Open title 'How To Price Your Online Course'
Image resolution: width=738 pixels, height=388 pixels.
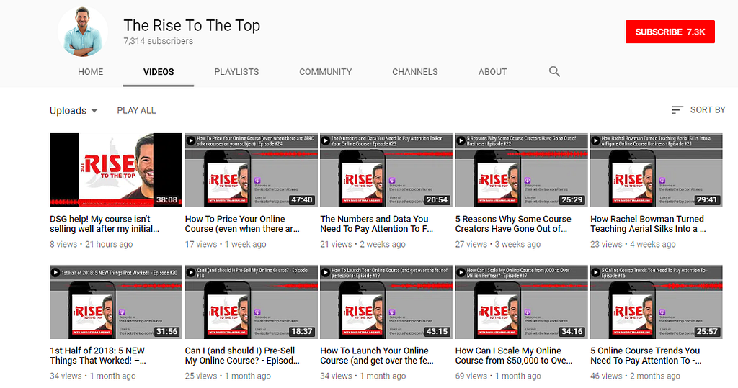[242, 224]
